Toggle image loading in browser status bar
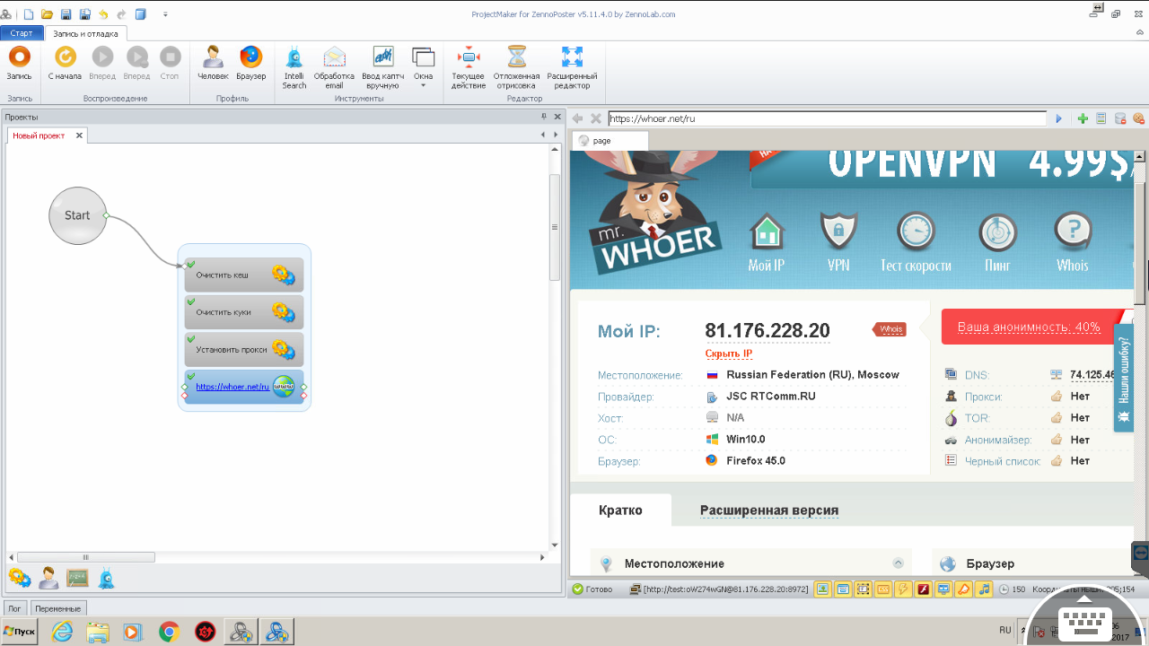This screenshot has width=1149, height=646. point(822,589)
